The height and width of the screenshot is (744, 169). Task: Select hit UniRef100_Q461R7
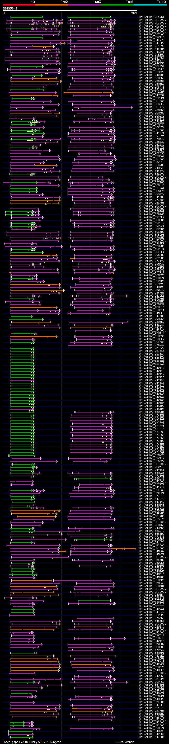[x=152, y=406]
